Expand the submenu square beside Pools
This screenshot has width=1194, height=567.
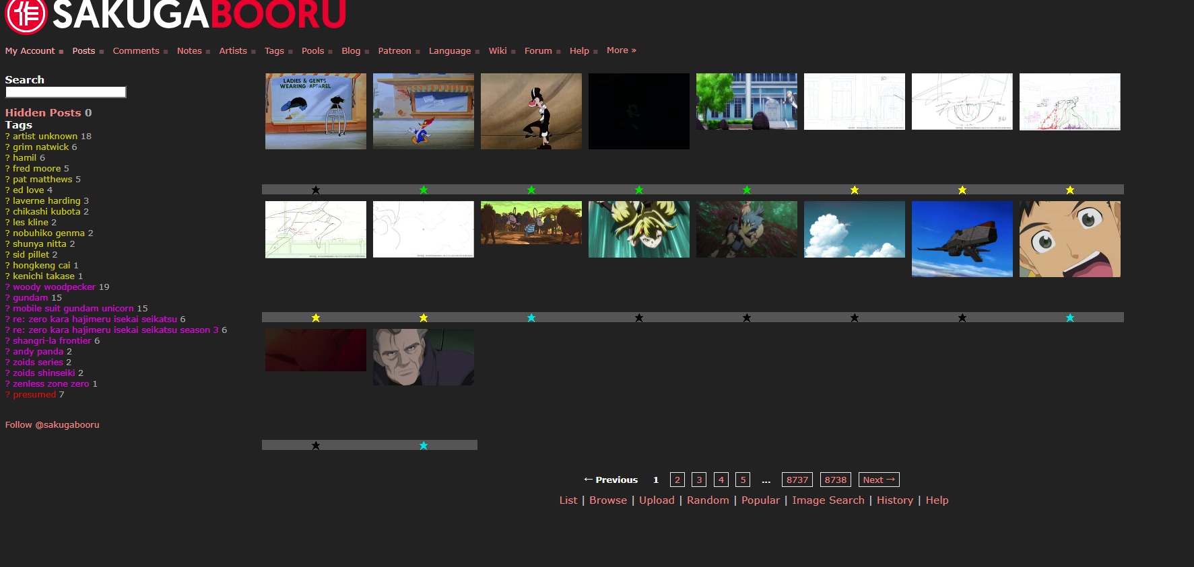[x=331, y=52]
